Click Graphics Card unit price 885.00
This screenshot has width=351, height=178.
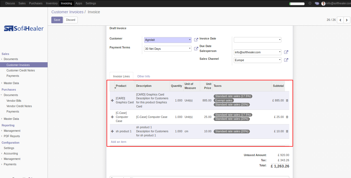click(x=207, y=100)
